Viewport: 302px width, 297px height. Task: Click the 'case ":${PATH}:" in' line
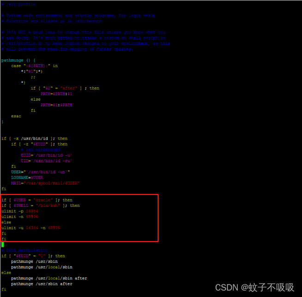[x=34, y=66]
